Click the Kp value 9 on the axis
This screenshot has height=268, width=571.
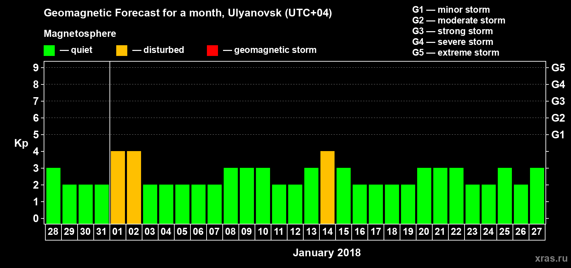[36, 68]
